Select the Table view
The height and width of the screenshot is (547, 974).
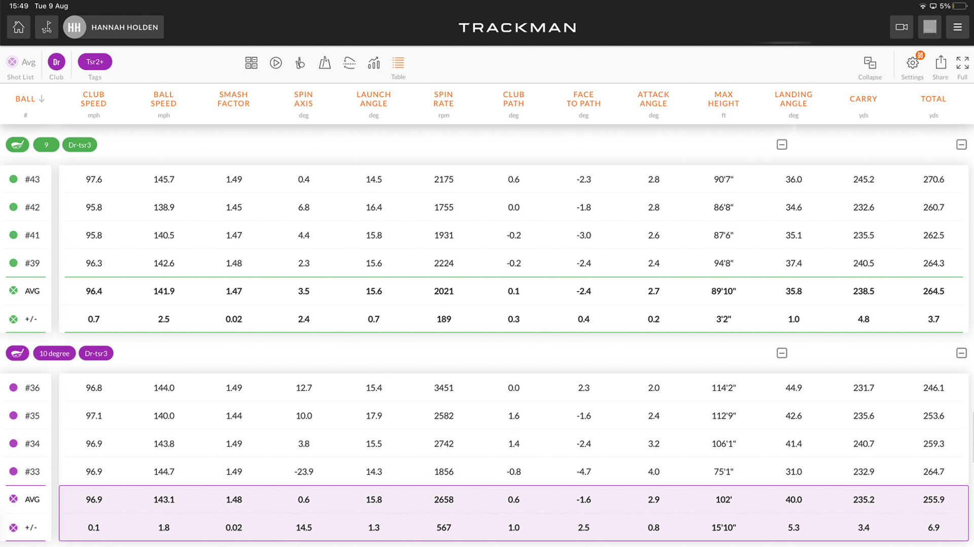point(398,62)
